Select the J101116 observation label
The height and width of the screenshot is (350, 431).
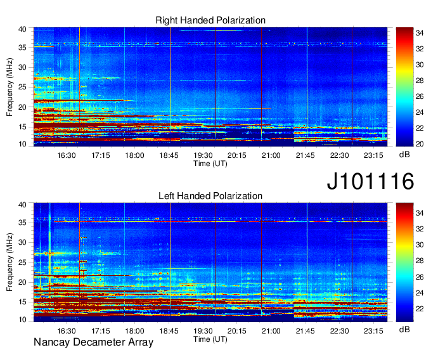(370, 181)
